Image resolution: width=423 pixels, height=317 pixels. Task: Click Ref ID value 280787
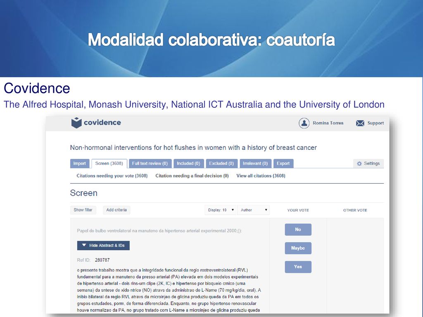tap(102, 260)
